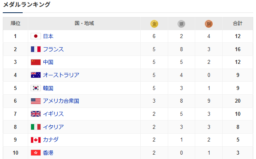The height and width of the screenshot is (159, 256).
Task: Click the 合計 column header
Action: click(238, 23)
